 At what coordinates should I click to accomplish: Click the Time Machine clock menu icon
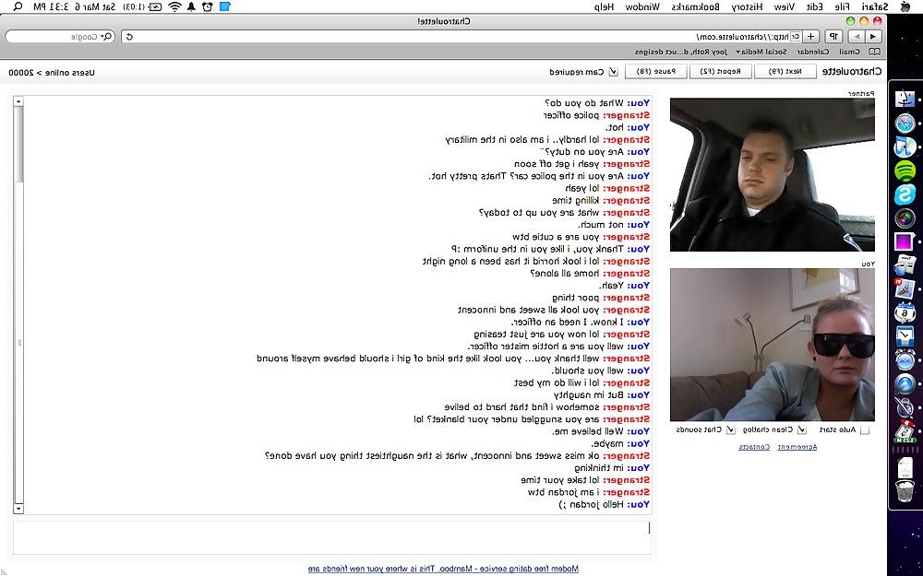pyautogui.click(x=207, y=6)
